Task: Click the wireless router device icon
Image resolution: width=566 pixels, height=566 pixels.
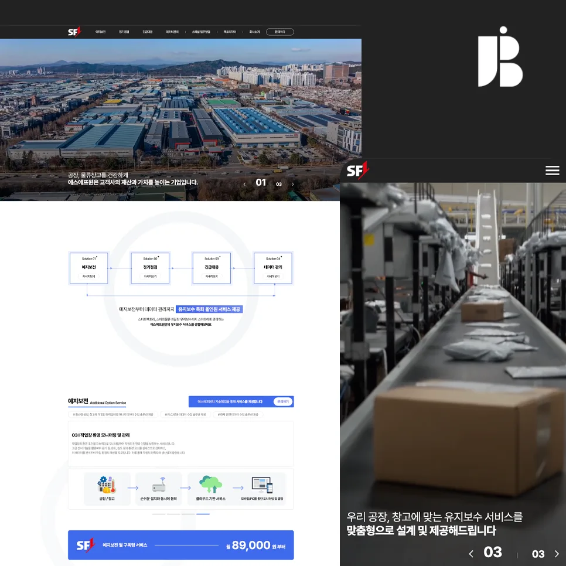Action: [159, 485]
